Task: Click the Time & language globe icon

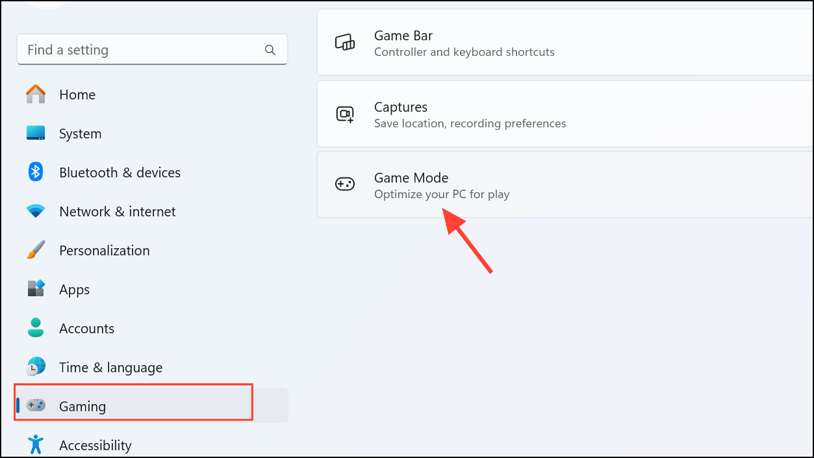Action: pos(36,367)
